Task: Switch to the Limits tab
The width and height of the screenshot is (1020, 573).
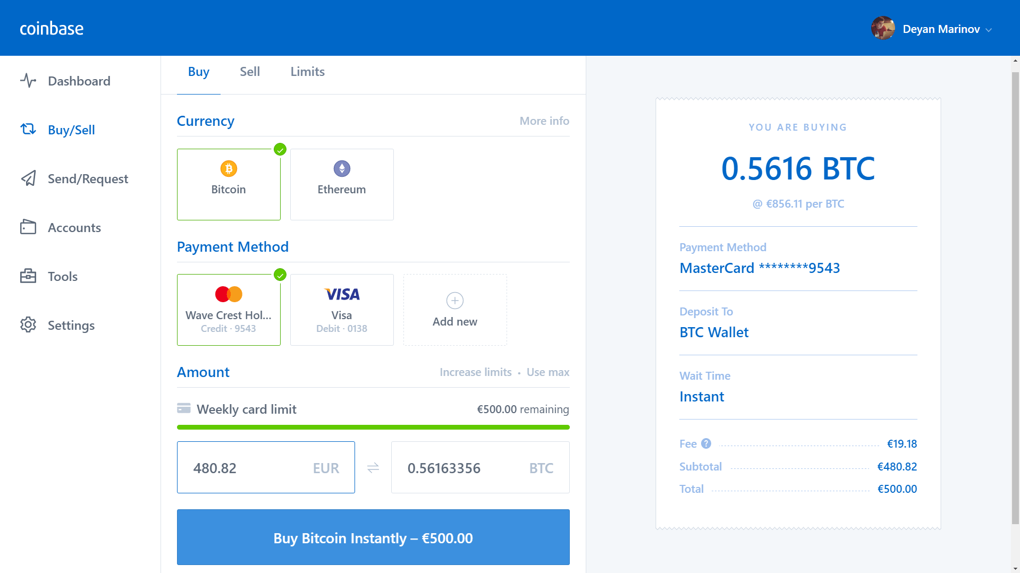Action: pos(307,72)
